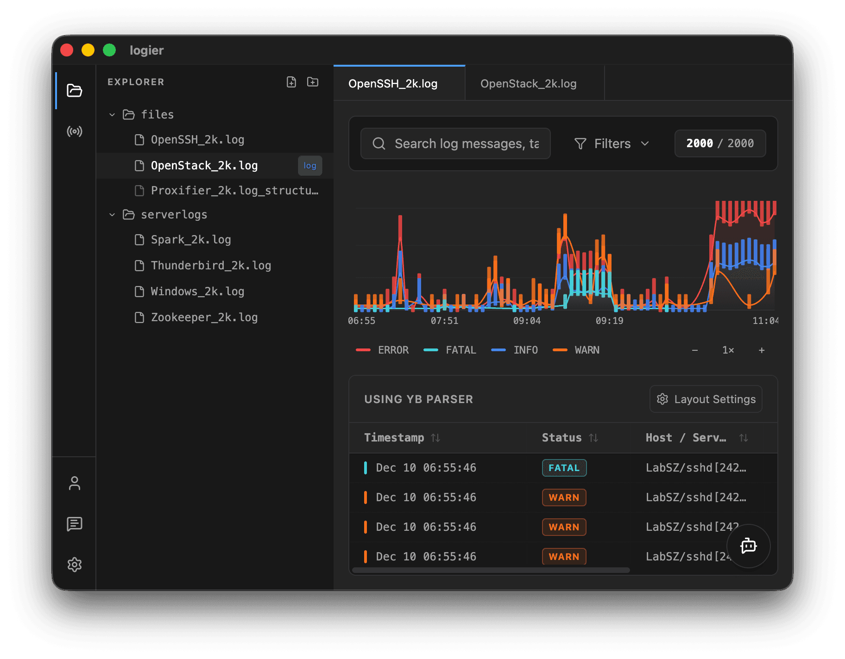Toggle WARN series in chart legend
845x659 pixels.
click(x=576, y=350)
